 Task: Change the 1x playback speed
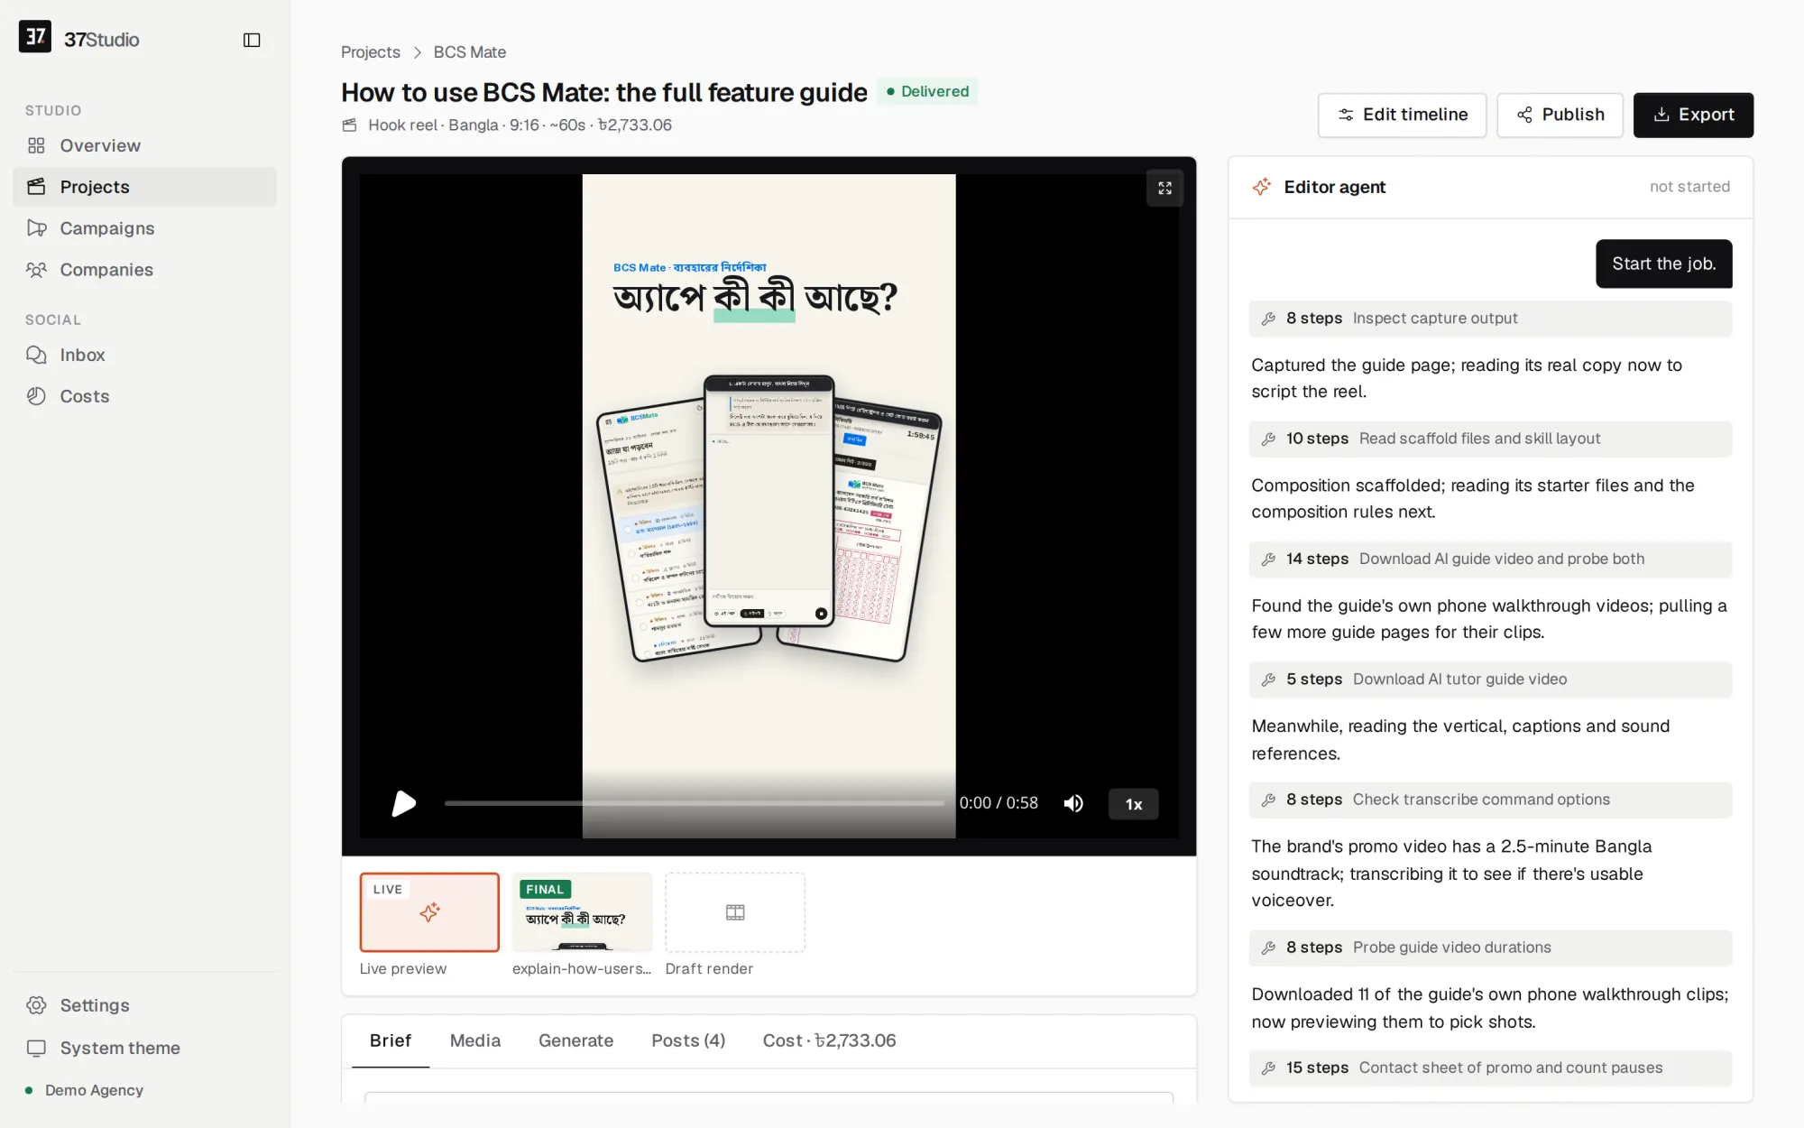pos(1134,804)
